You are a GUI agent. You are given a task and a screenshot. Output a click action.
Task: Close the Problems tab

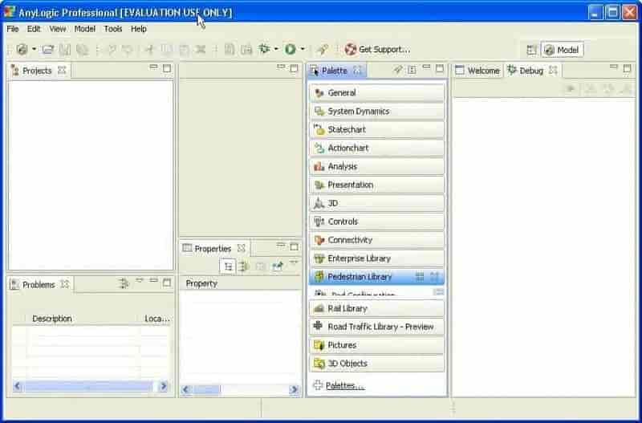pos(65,284)
